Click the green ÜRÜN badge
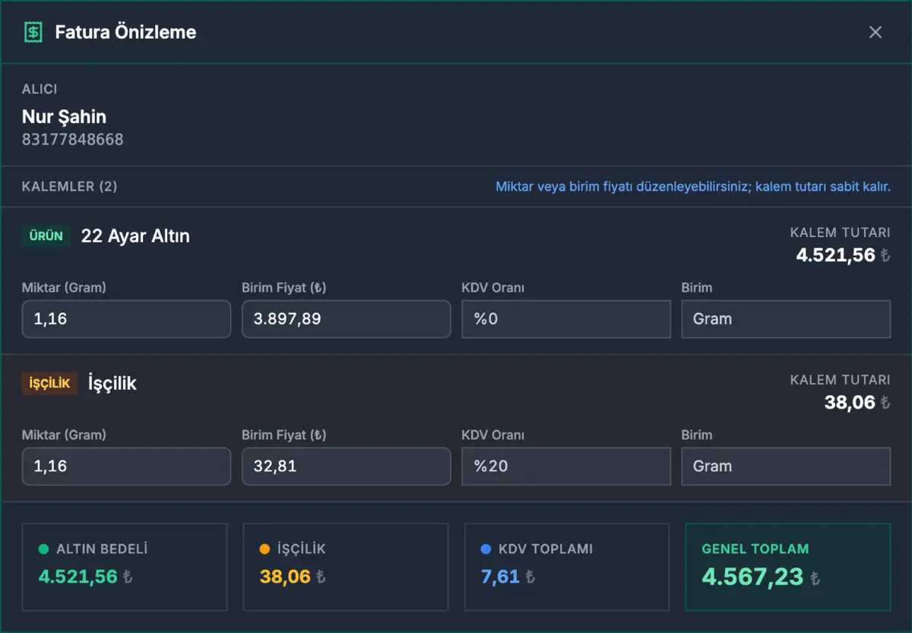 point(46,236)
